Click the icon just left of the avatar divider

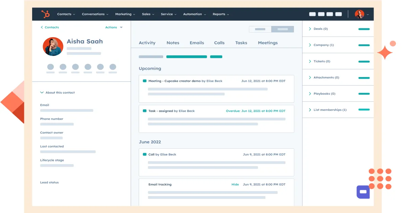pos(338,14)
